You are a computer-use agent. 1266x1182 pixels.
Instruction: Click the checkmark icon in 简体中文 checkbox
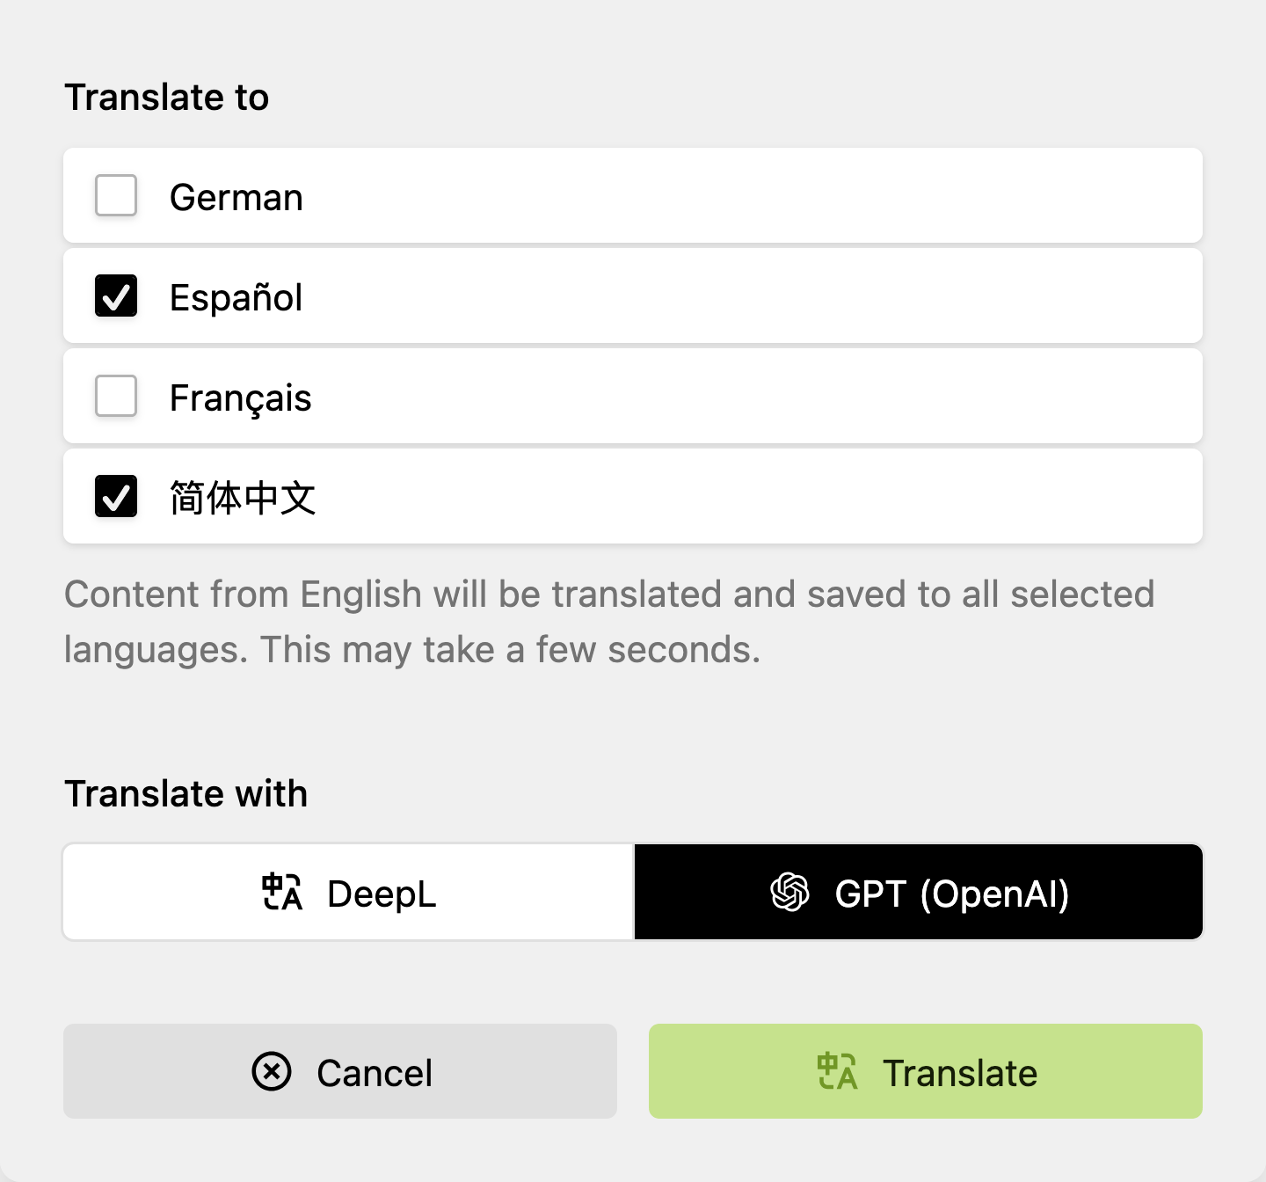click(115, 497)
